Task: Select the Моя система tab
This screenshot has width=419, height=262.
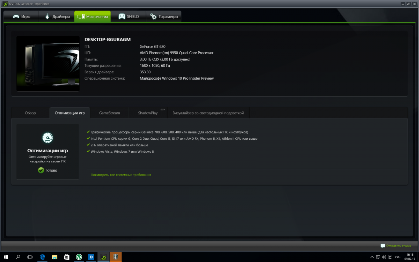Action: [x=93, y=16]
